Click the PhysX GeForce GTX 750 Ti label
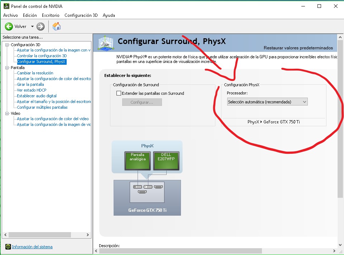 [273, 122]
